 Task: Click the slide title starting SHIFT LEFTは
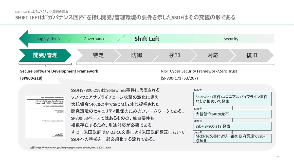pos(125,18)
